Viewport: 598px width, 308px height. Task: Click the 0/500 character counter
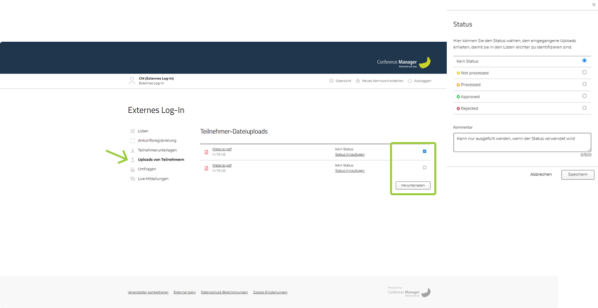586,155
